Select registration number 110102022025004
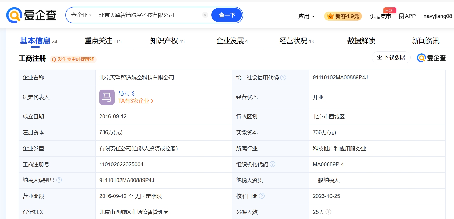Viewport: 454px width, 219px height. [121, 164]
